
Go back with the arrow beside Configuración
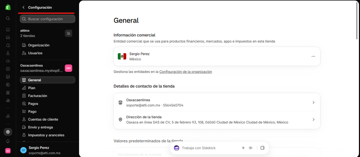(23, 7)
